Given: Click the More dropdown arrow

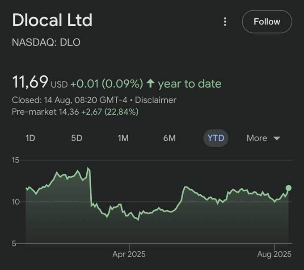Looking at the screenshot, I should click(x=277, y=138).
